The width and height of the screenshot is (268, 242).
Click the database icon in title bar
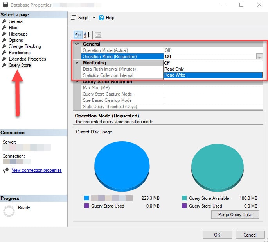click(x=5, y=5)
